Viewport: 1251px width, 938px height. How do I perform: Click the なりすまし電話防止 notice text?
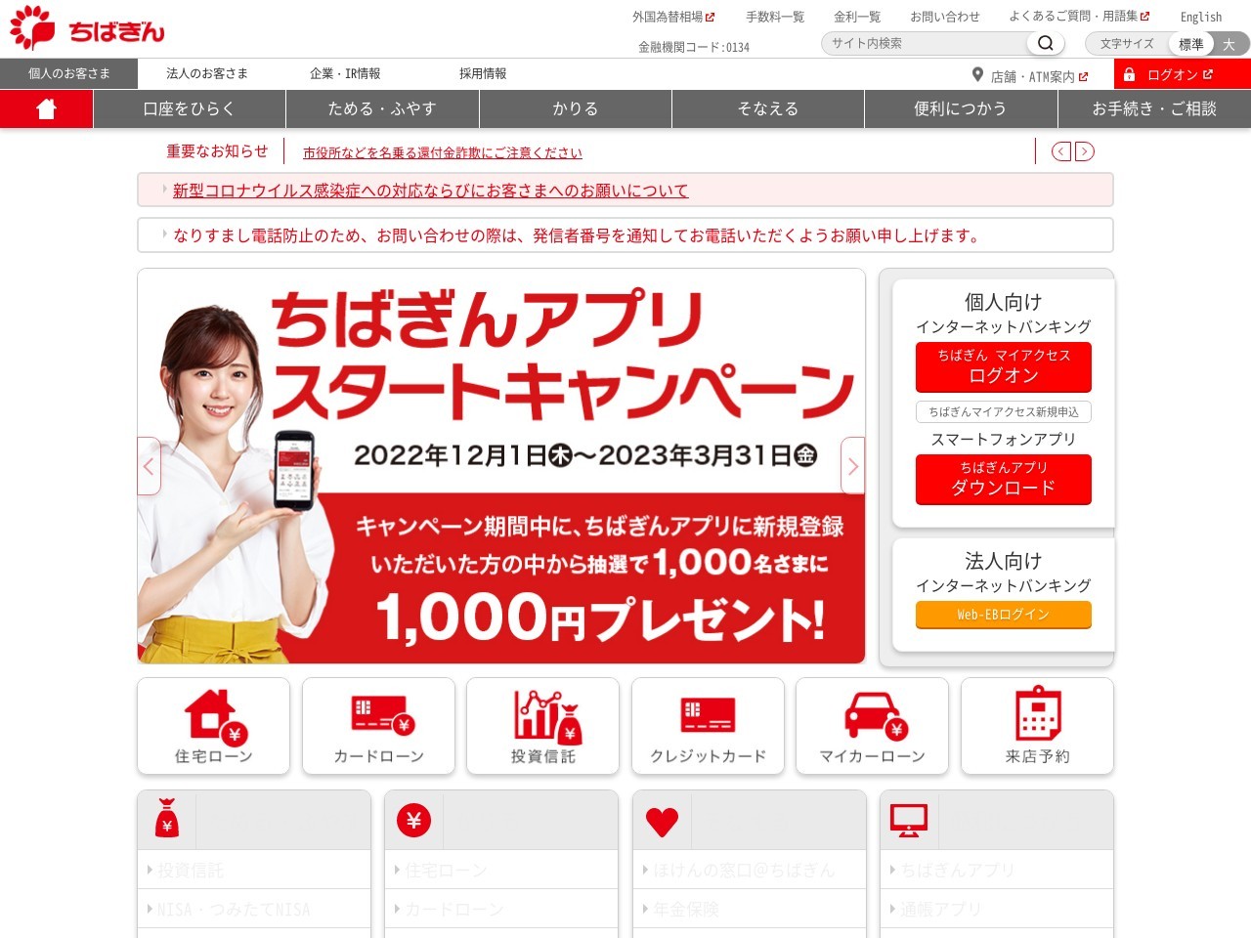(x=577, y=235)
